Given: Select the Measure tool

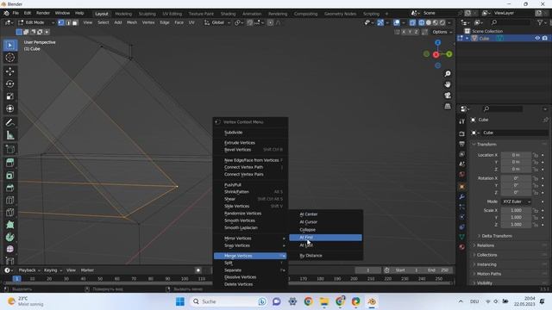Looking at the screenshot, I should [9, 135].
